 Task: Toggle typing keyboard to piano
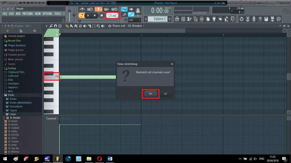pos(124,9)
